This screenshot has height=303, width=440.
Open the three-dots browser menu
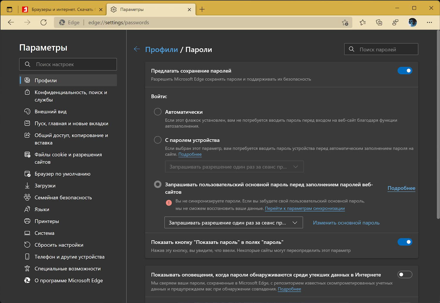[x=429, y=23]
